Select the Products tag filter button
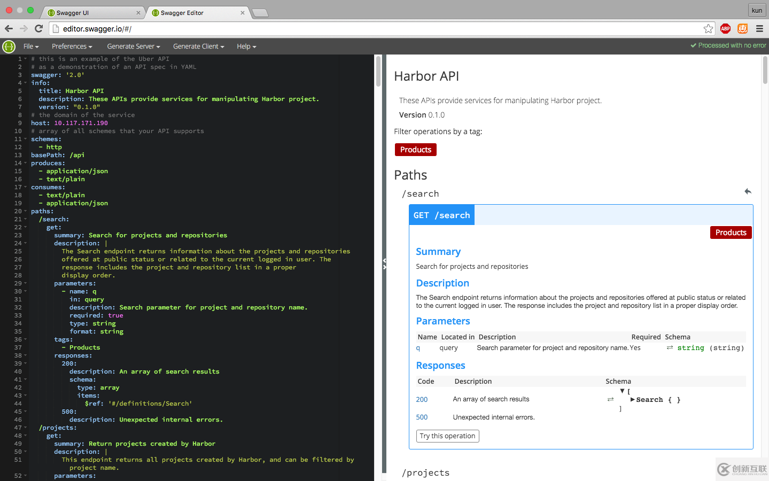This screenshot has width=769, height=481. (x=415, y=150)
